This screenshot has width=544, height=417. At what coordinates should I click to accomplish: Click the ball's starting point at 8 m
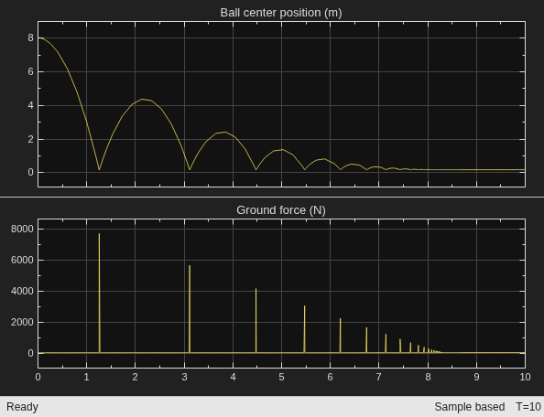39,37
